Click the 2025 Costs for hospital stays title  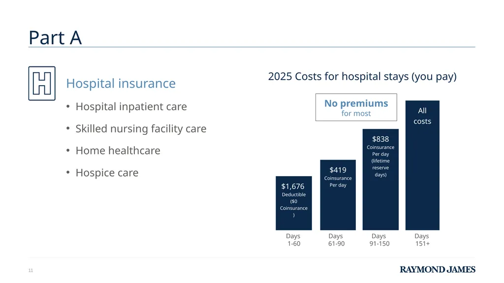pyautogui.click(x=362, y=77)
